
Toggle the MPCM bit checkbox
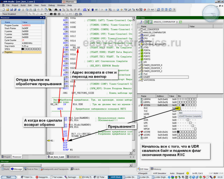[x=195, y=129]
